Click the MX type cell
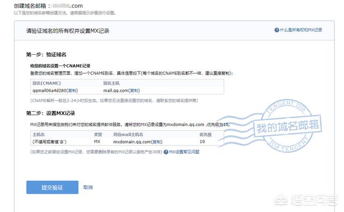 coord(97,142)
